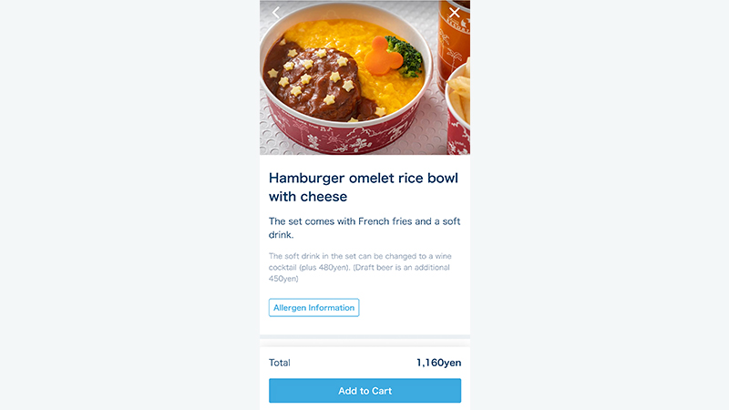729x410 pixels.
Task: Click the French fries set description text
Action: coord(364,228)
